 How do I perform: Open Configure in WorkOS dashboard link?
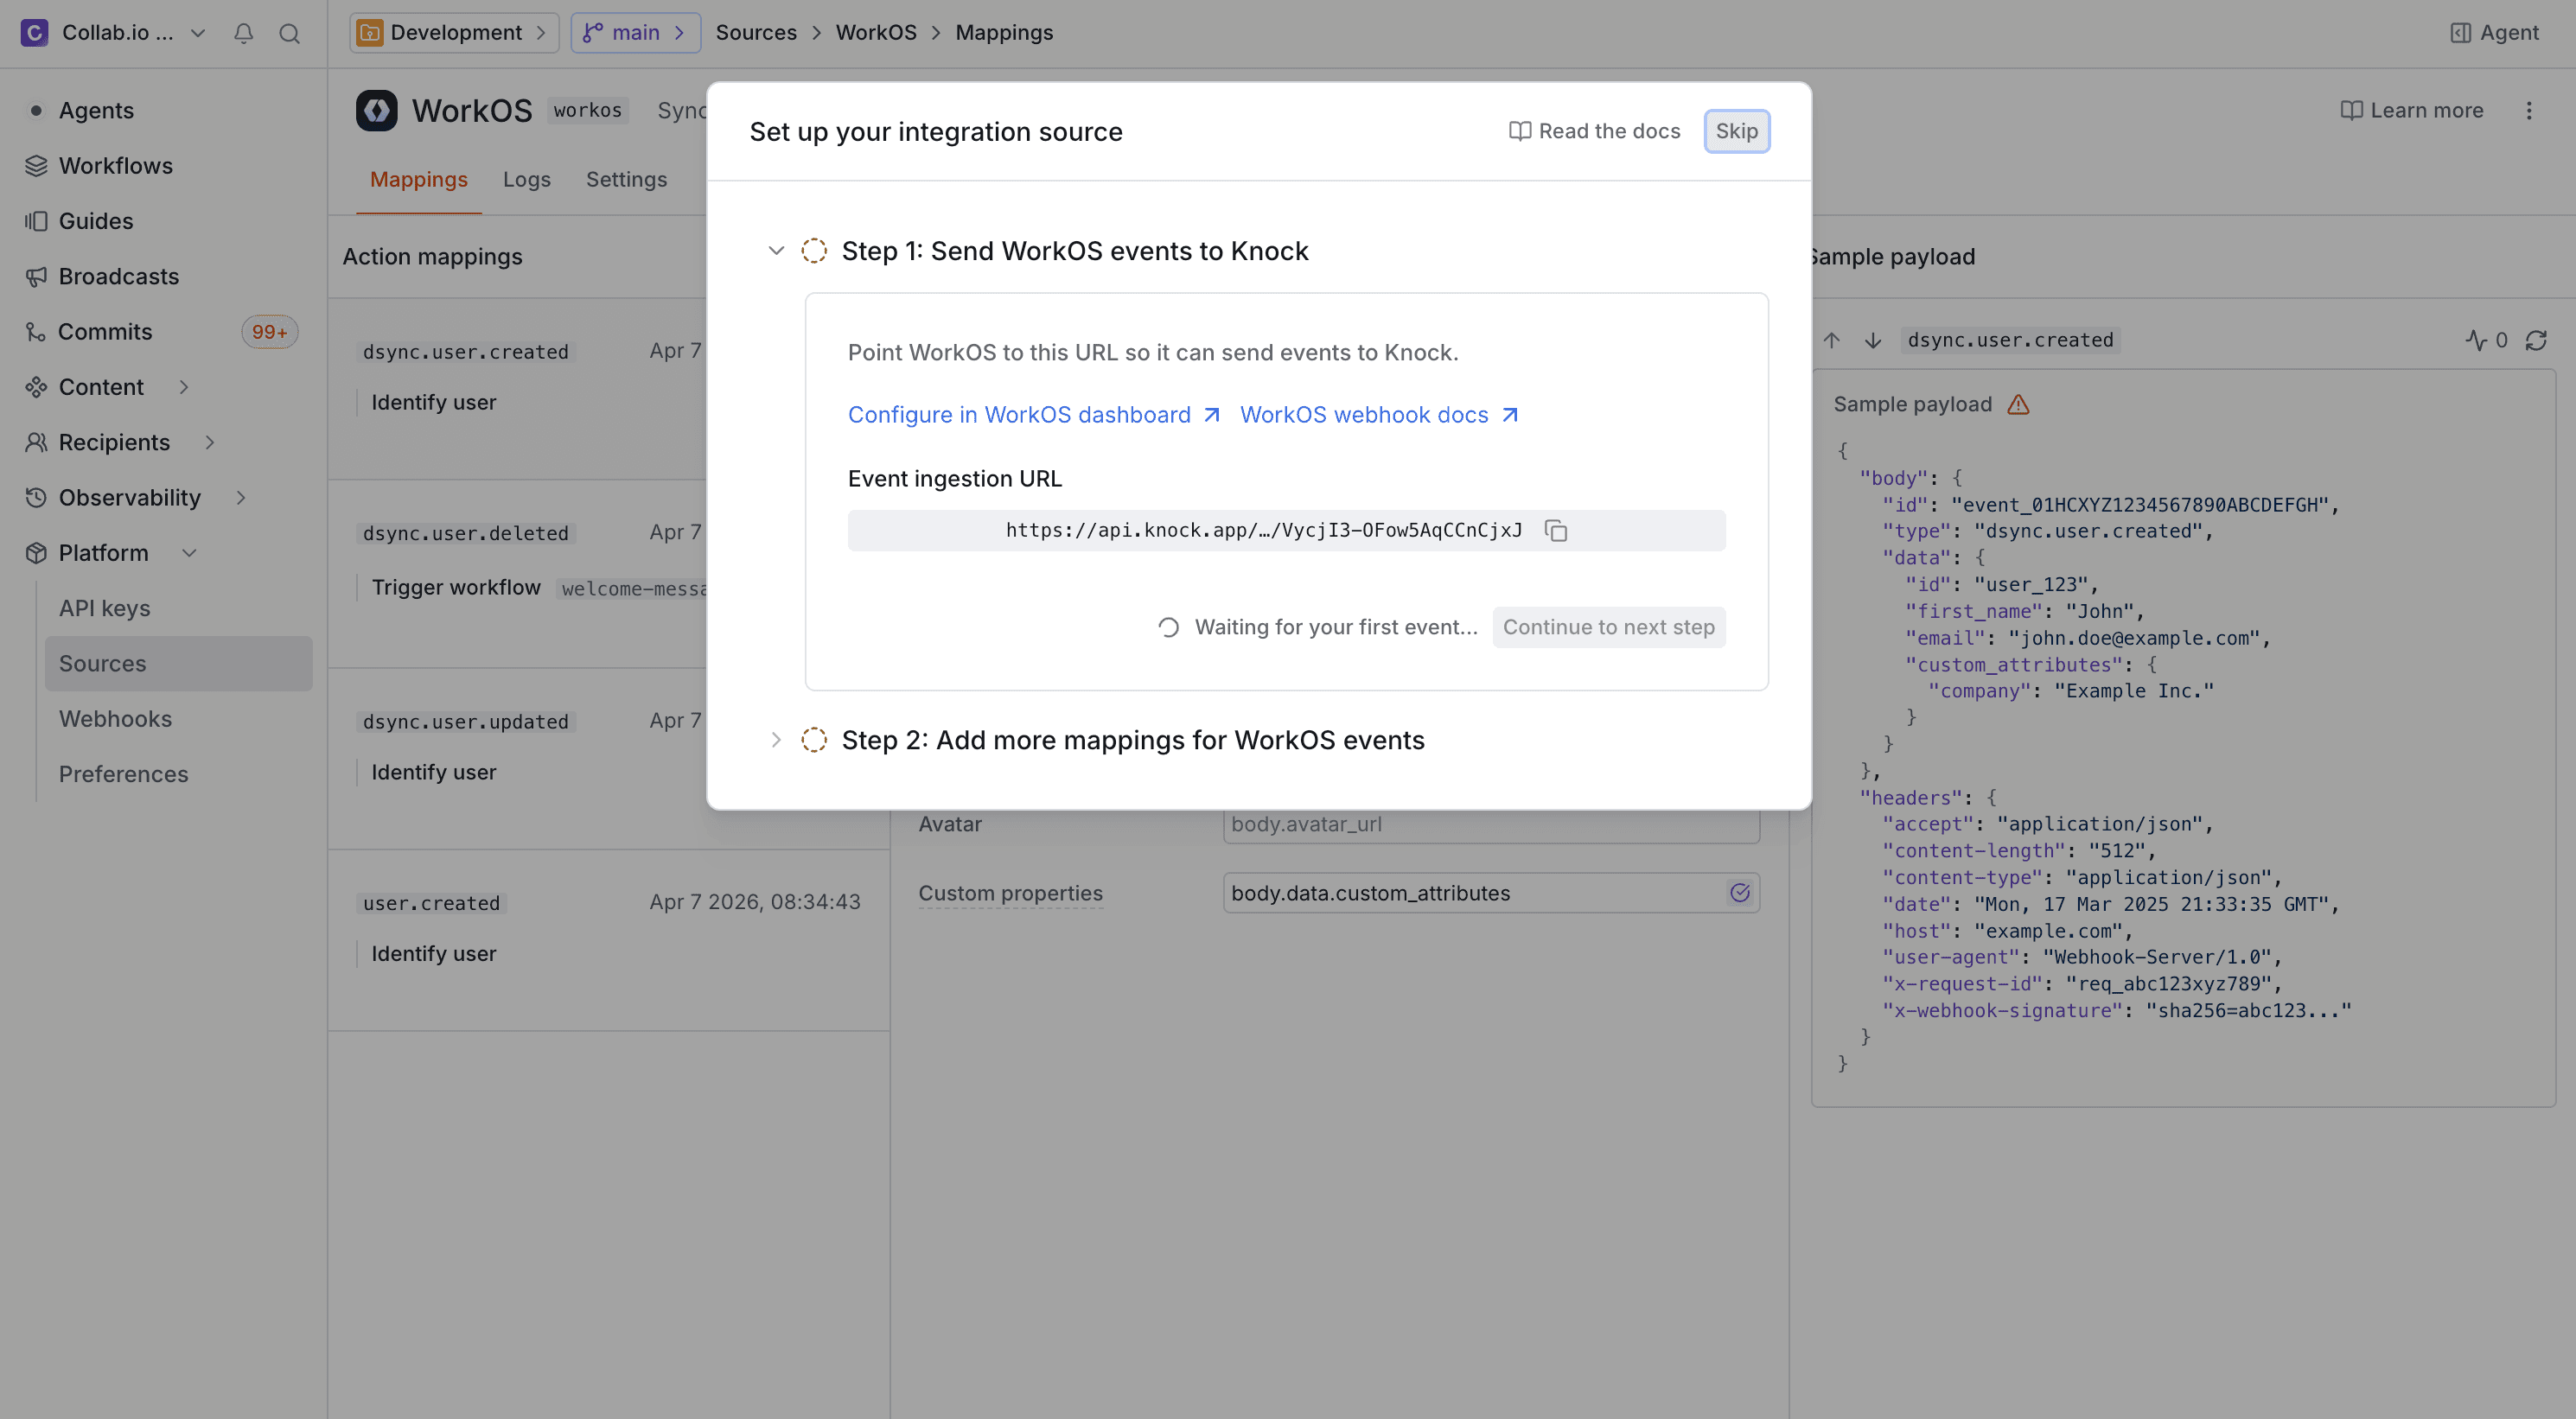tap(1019, 414)
